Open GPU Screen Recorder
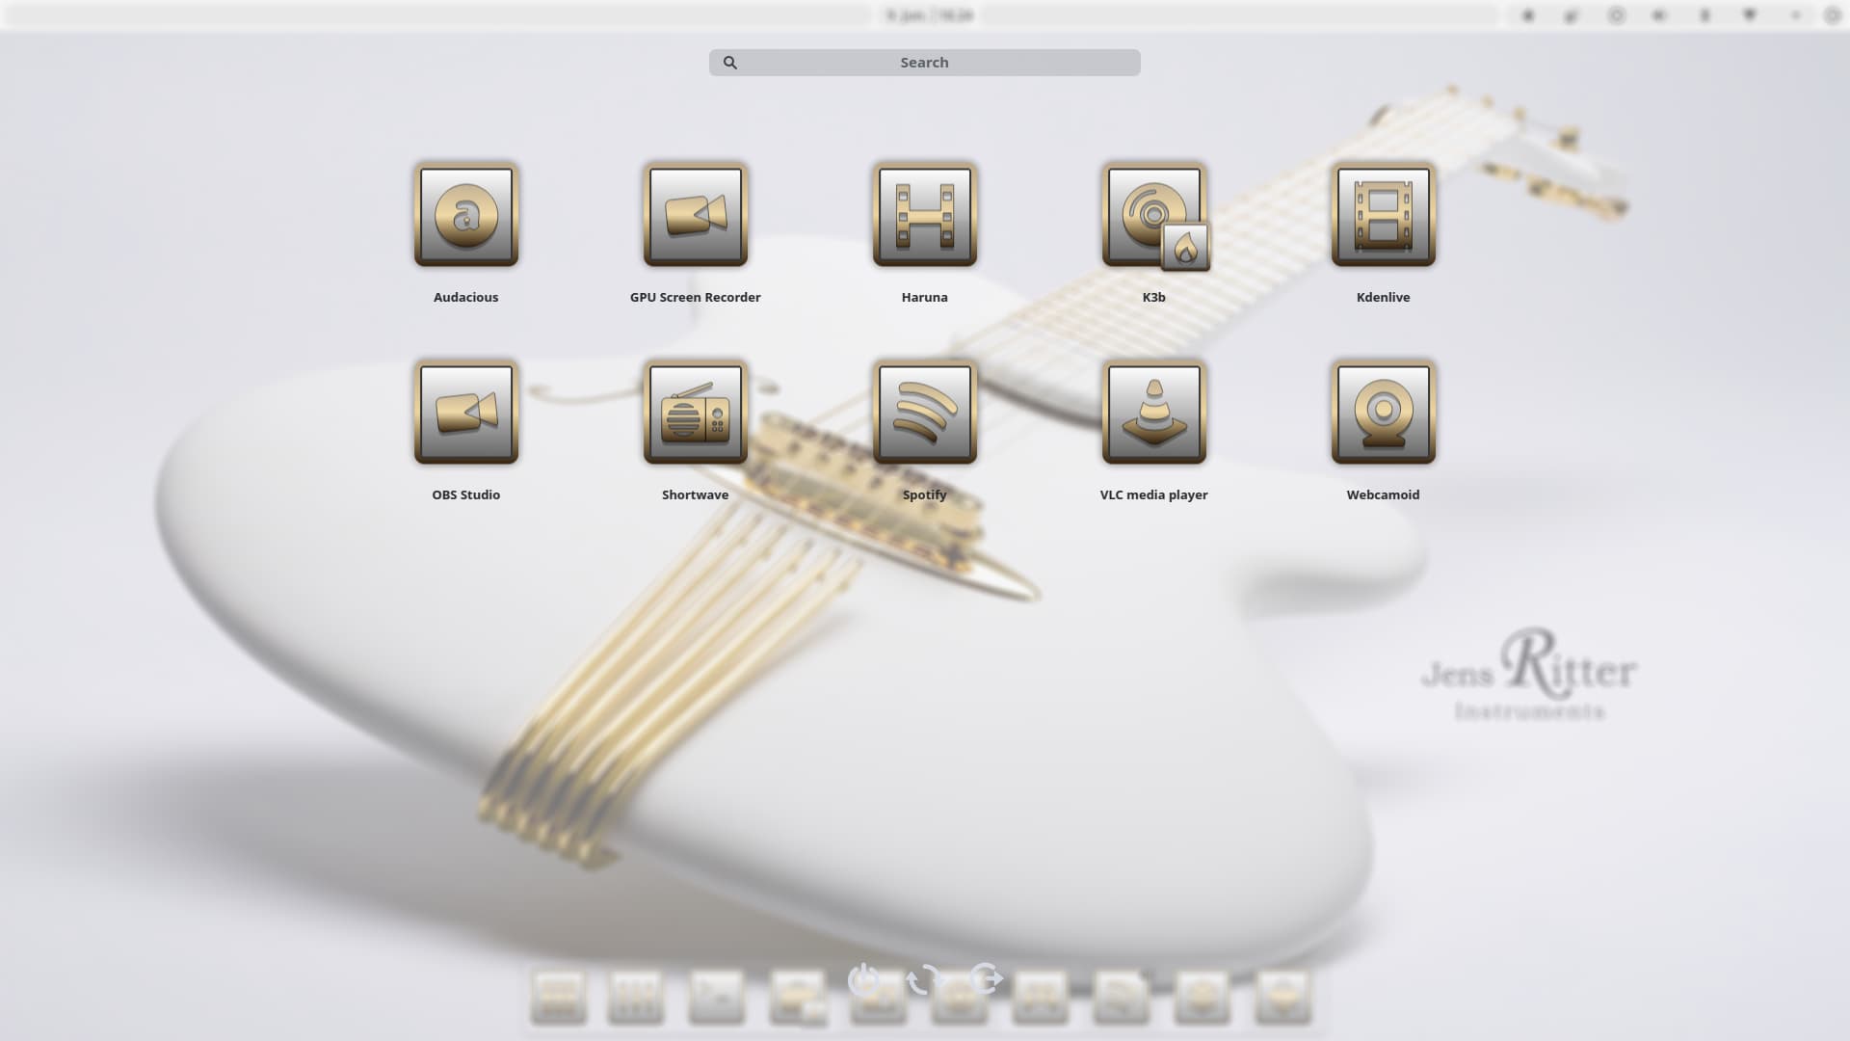Viewport: 1850px width, 1041px height. (696, 215)
